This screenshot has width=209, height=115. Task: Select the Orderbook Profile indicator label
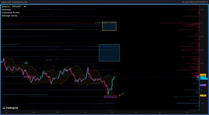click(11, 13)
